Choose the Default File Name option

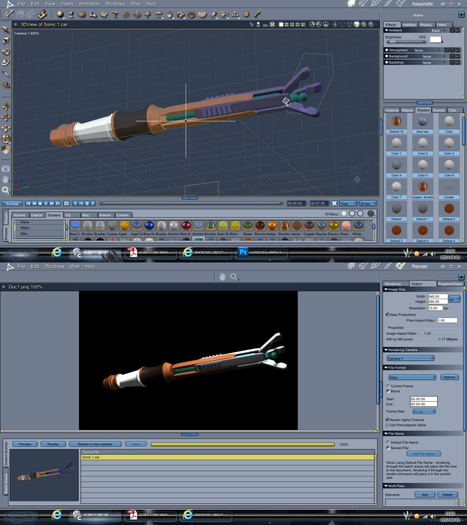pyautogui.click(x=388, y=442)
